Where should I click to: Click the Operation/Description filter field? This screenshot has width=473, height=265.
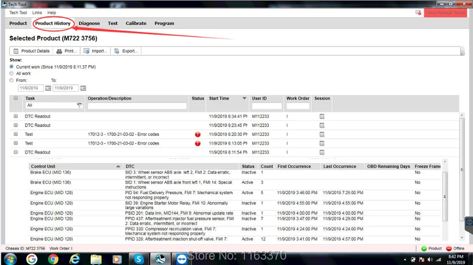[x=137, y=106]
